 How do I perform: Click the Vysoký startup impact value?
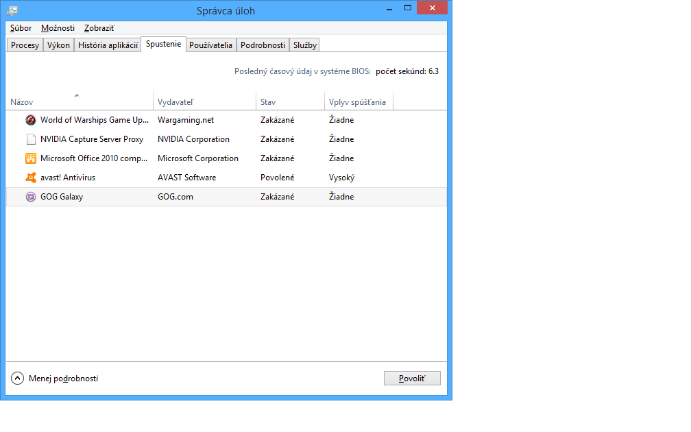click(x=341, y=178)
